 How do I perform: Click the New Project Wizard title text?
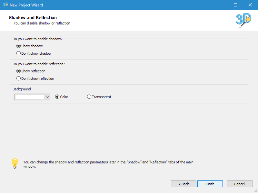tap(26, 5)
